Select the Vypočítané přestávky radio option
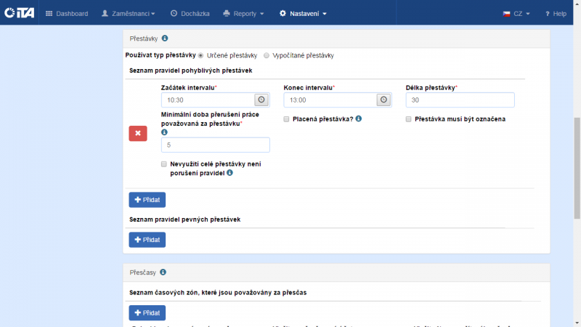The width and height of the screenshot is (581, 327). pyautogui.click(x=267, y=55)
